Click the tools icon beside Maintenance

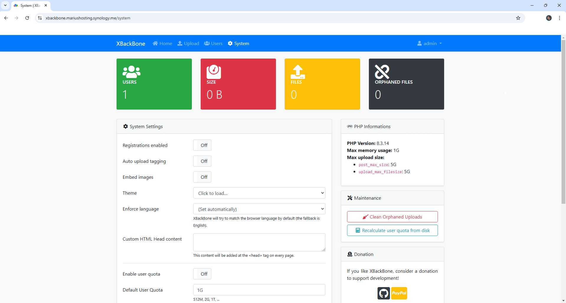pyautogui.click(x=350, y=198)
